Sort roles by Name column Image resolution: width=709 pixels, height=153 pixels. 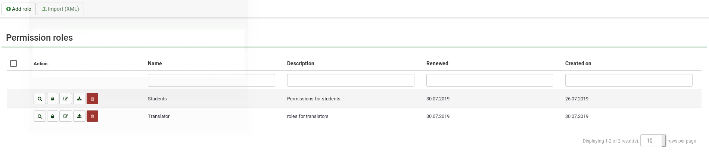(155, 63)
